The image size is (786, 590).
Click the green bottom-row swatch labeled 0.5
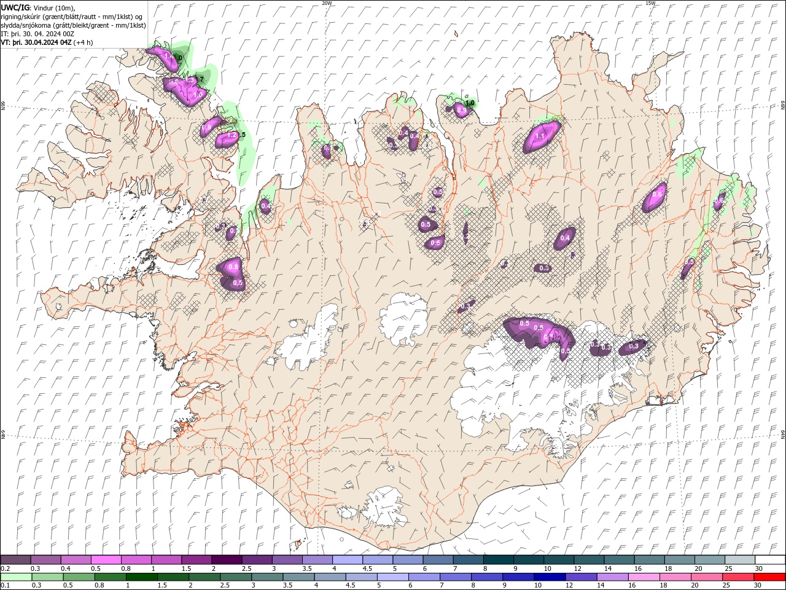pyautogui.click(x=79, y=577)
